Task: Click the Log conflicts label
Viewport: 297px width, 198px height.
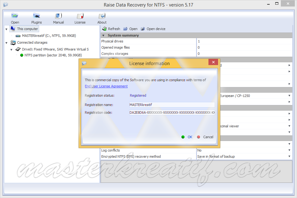Action: pyautogui.click(x=110, y=150)
